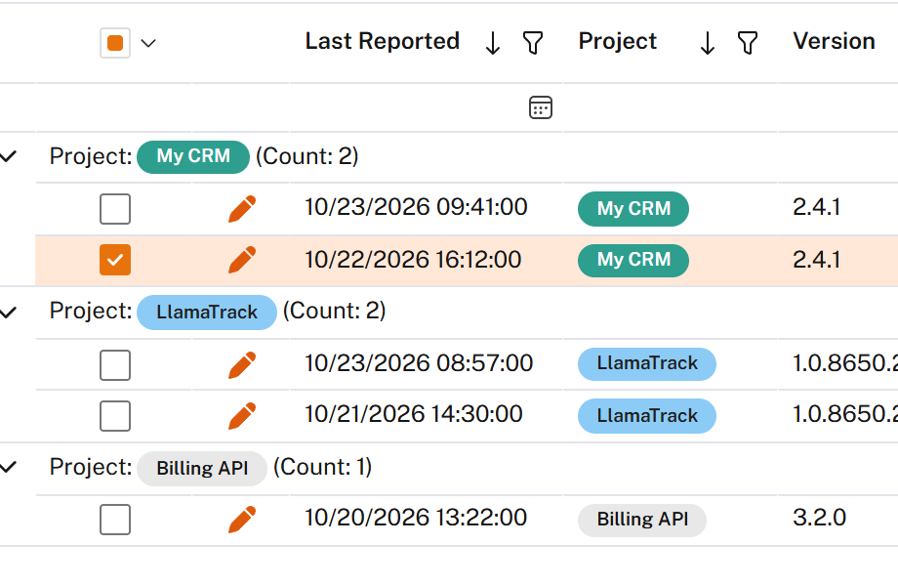
Task: Click Billing API badge in 13:22:00 row
Action: point(642,520)
